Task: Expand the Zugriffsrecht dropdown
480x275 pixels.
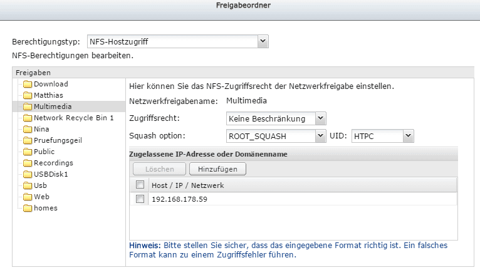Action: (x=276, y=118)
